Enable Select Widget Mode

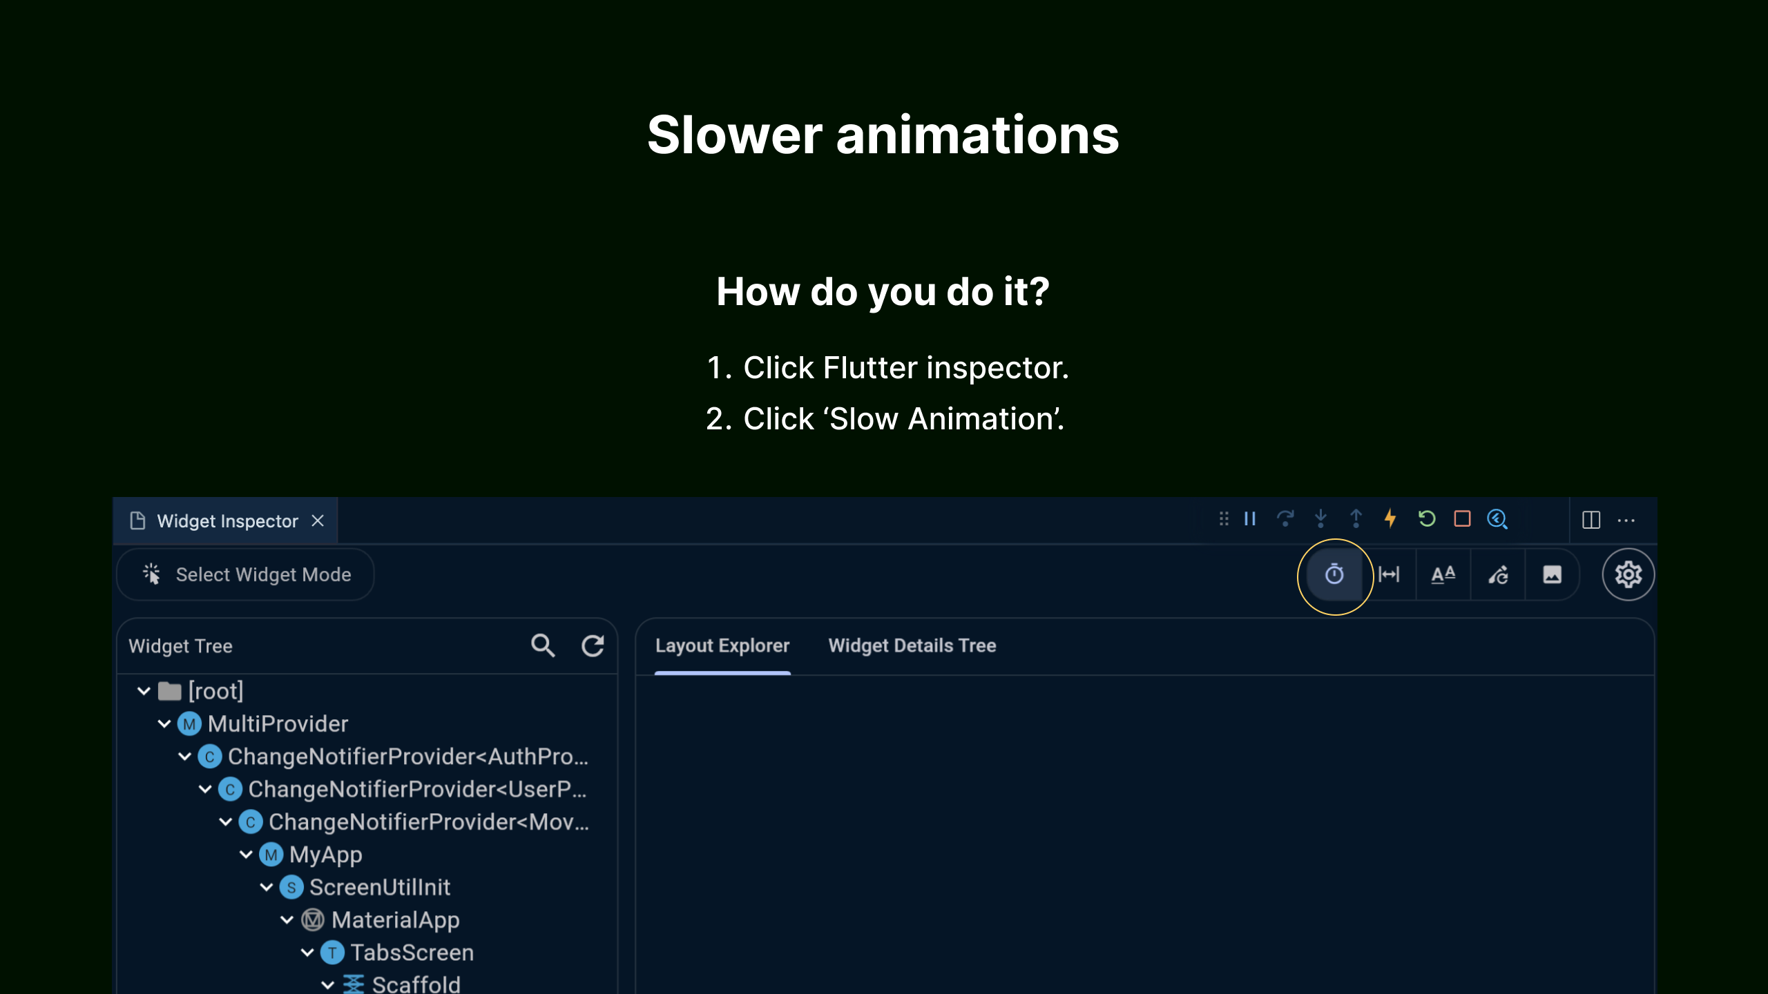tap(245, 574)
